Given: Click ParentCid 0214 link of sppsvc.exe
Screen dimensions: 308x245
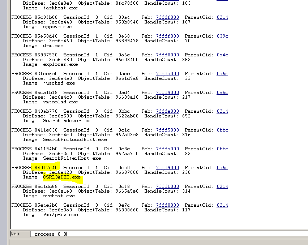Looking at the screenshot, I should (x=222, y=17).
